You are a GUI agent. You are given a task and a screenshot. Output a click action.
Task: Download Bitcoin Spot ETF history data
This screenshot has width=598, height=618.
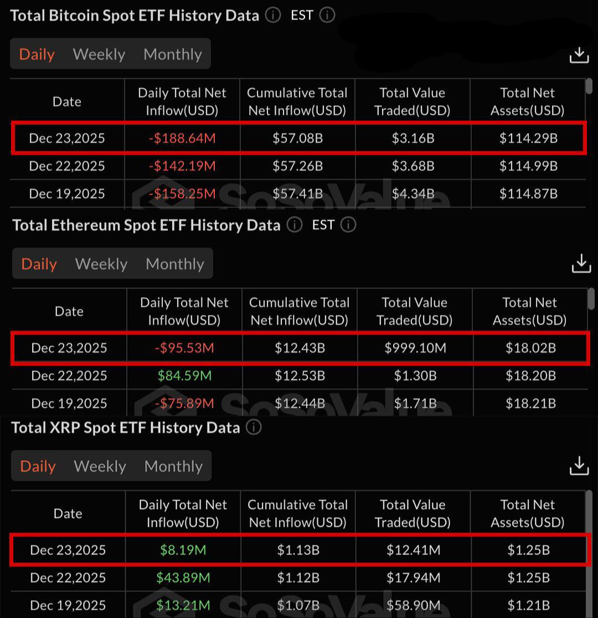[579, 55]
